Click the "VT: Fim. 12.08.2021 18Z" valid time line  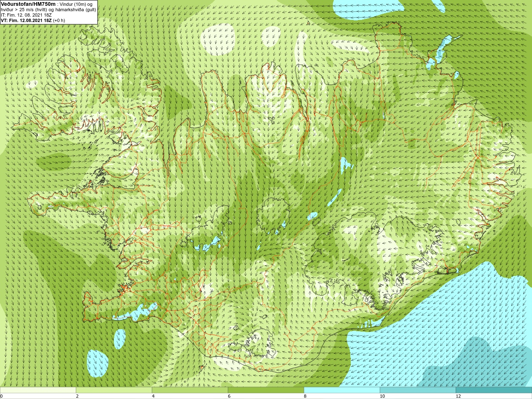pyautogui.click(x=26, y=20)
